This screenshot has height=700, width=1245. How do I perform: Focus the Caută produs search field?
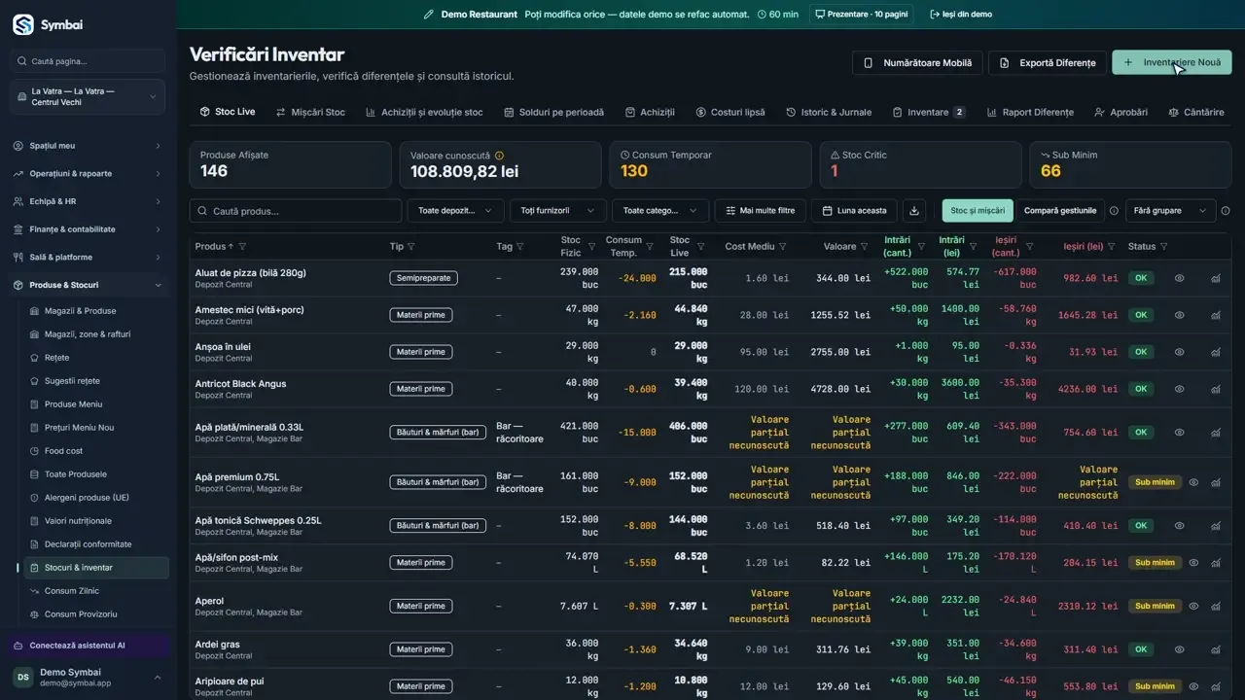coord(296,211)
